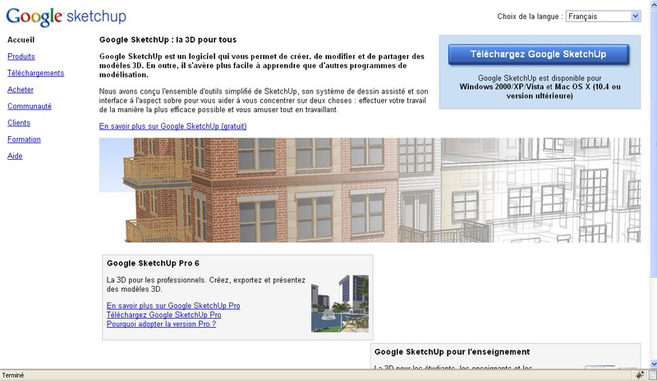Screen dimensions: 657x381
Task: Click the paragraph starting Nous avons conçu
Action: (x=264, y=101)
